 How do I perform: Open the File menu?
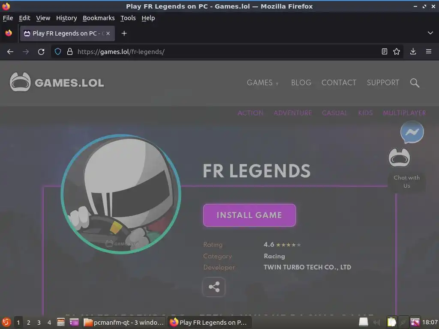point(8,18)
